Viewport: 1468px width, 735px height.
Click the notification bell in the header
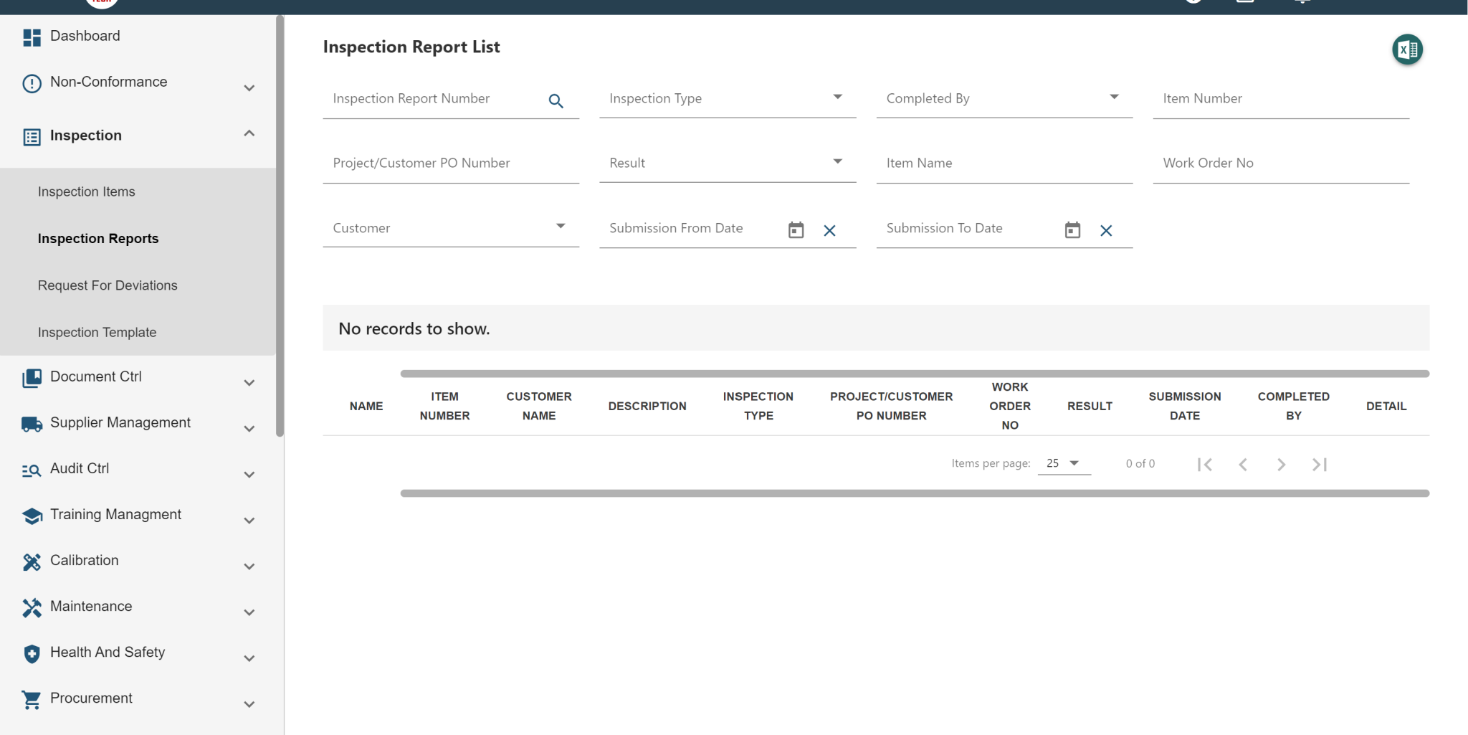(1302, 2)
